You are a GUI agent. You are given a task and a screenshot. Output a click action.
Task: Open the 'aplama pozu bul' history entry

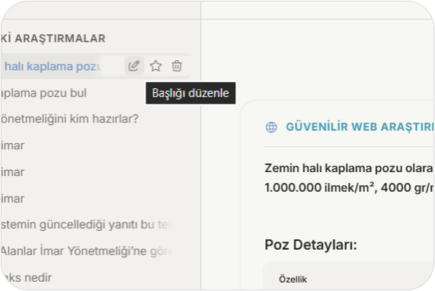coord(43,93)
